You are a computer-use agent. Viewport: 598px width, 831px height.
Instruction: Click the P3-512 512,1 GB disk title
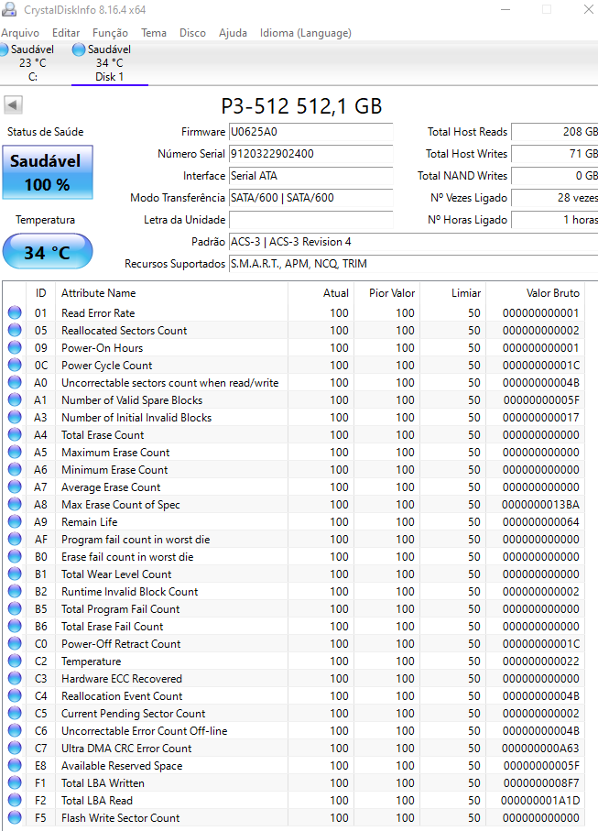tap(301, 106)
